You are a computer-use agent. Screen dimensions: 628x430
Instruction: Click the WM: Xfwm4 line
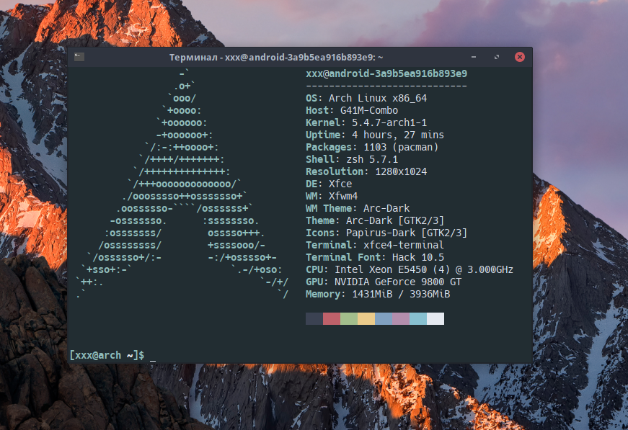click(x=332, y=196)
